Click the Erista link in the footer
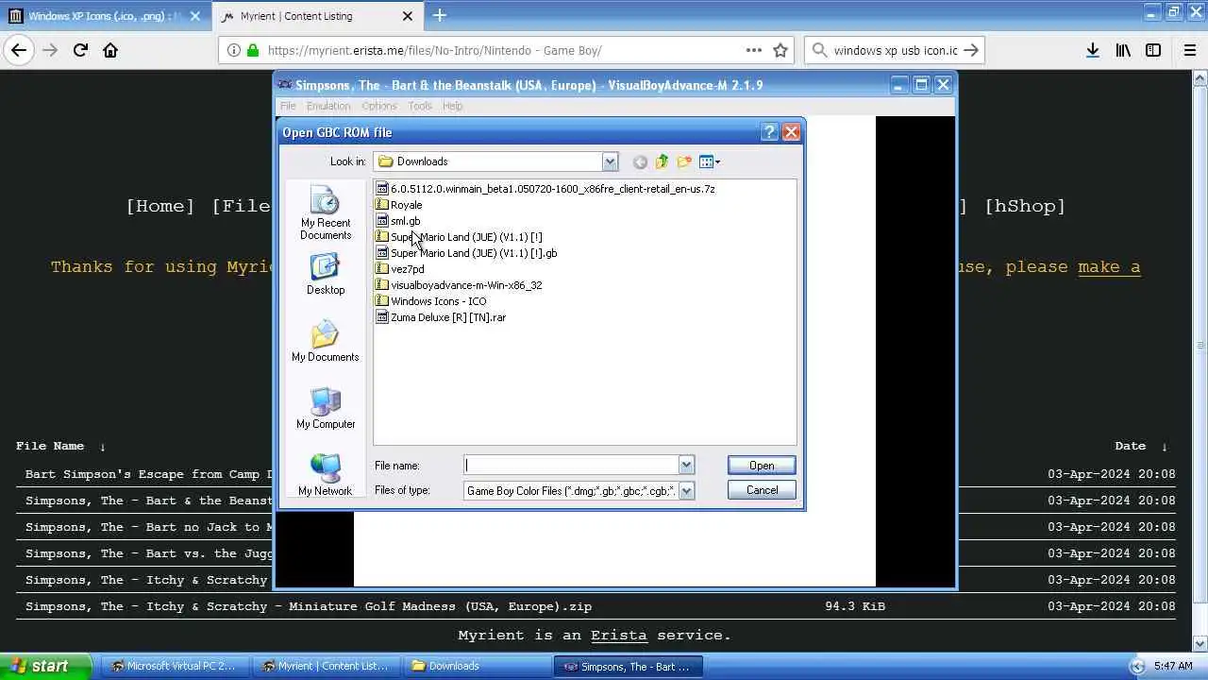The width and height of the screenshot is (1208, 680). tap(619, 636)
